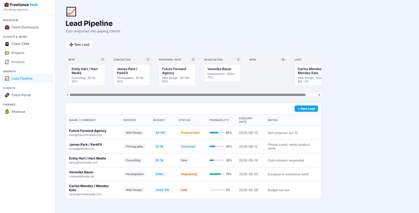Click Emily Hart's 30% probability bar
The width and height of the screenshot is (419, 213).
(217, 160)
